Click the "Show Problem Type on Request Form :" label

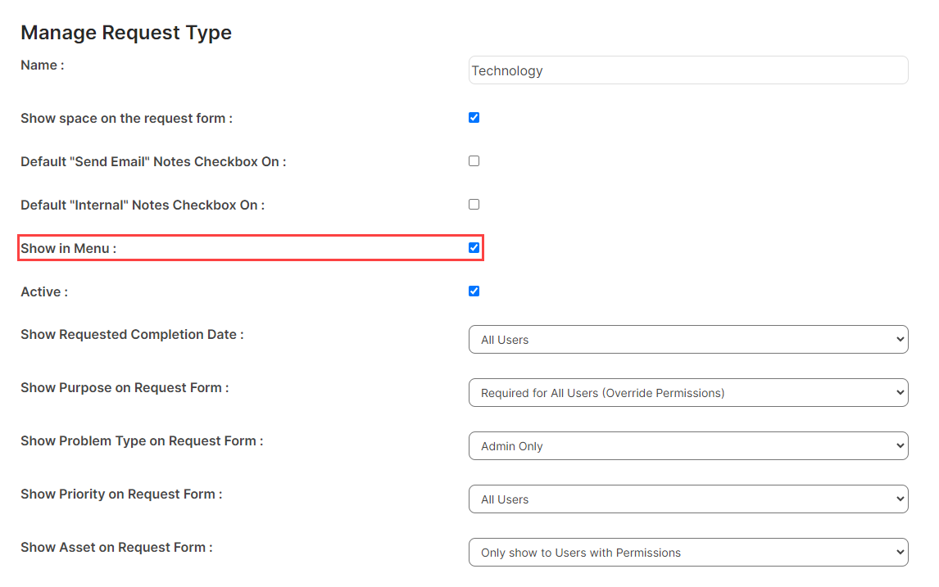(143, 441)
